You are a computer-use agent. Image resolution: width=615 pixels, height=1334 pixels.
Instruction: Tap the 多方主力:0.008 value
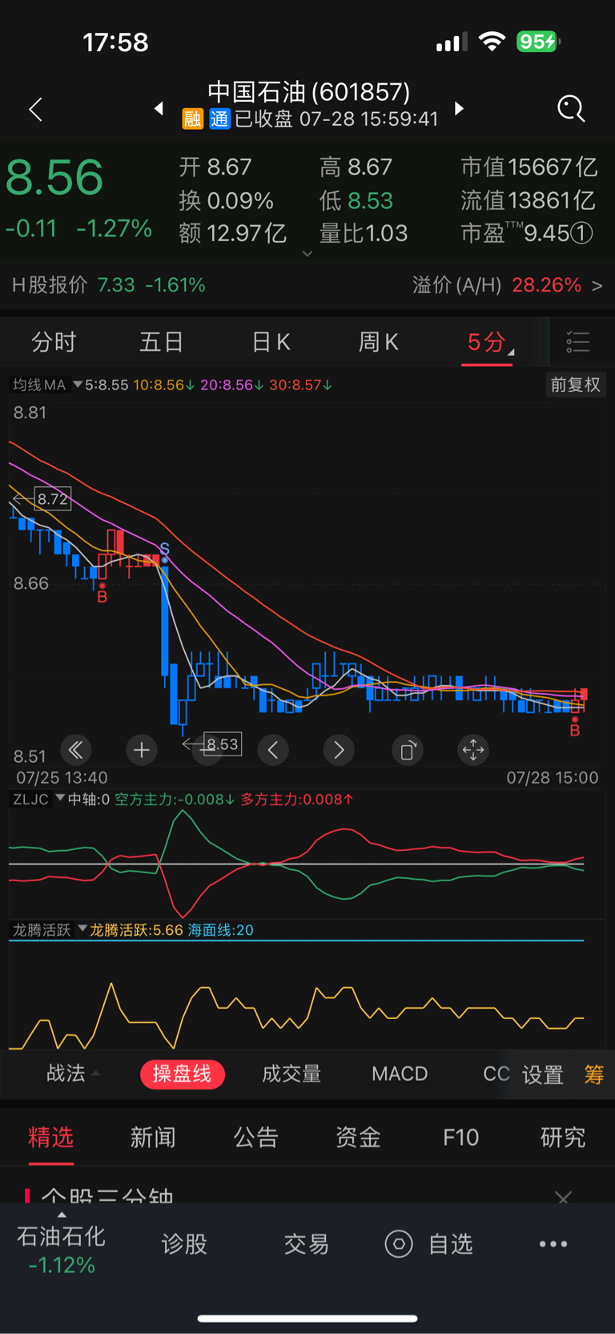(297, 799)
